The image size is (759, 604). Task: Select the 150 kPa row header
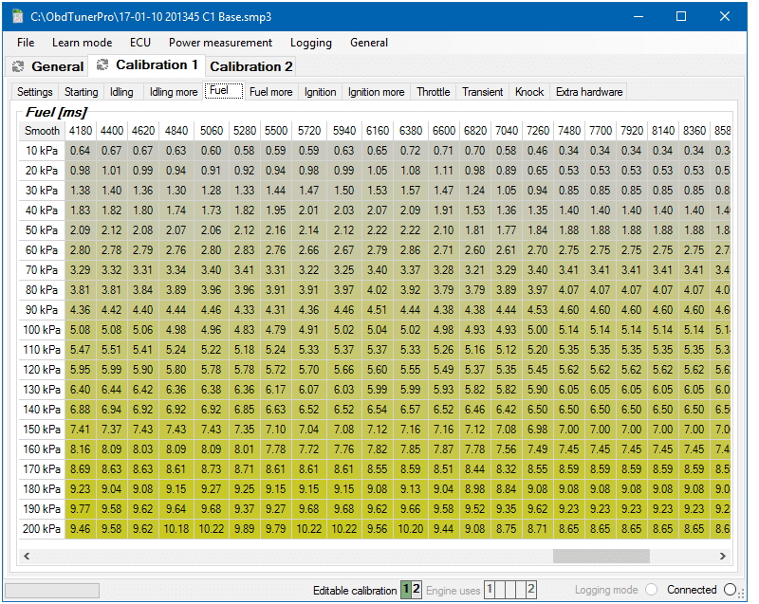click(42, 429)
